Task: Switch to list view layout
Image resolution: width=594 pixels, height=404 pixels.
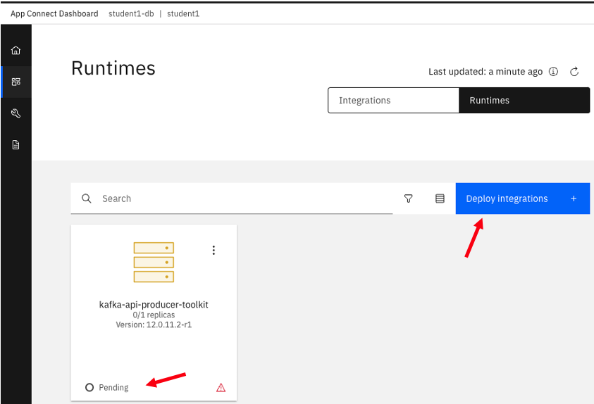Action: tap(440, 198)
